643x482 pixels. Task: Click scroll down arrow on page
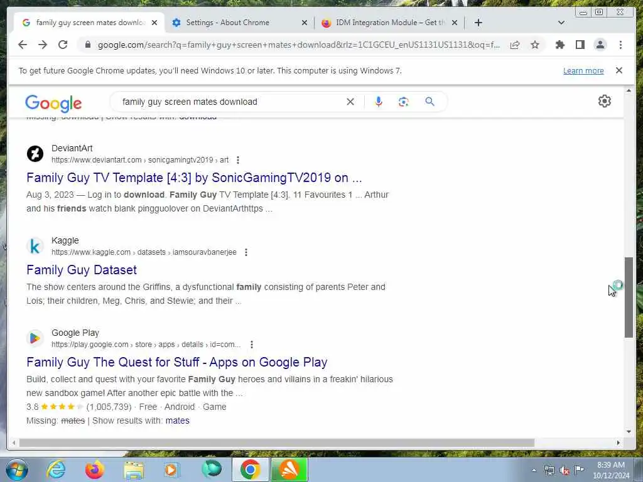pyautogui.click(x=629, y=431)
